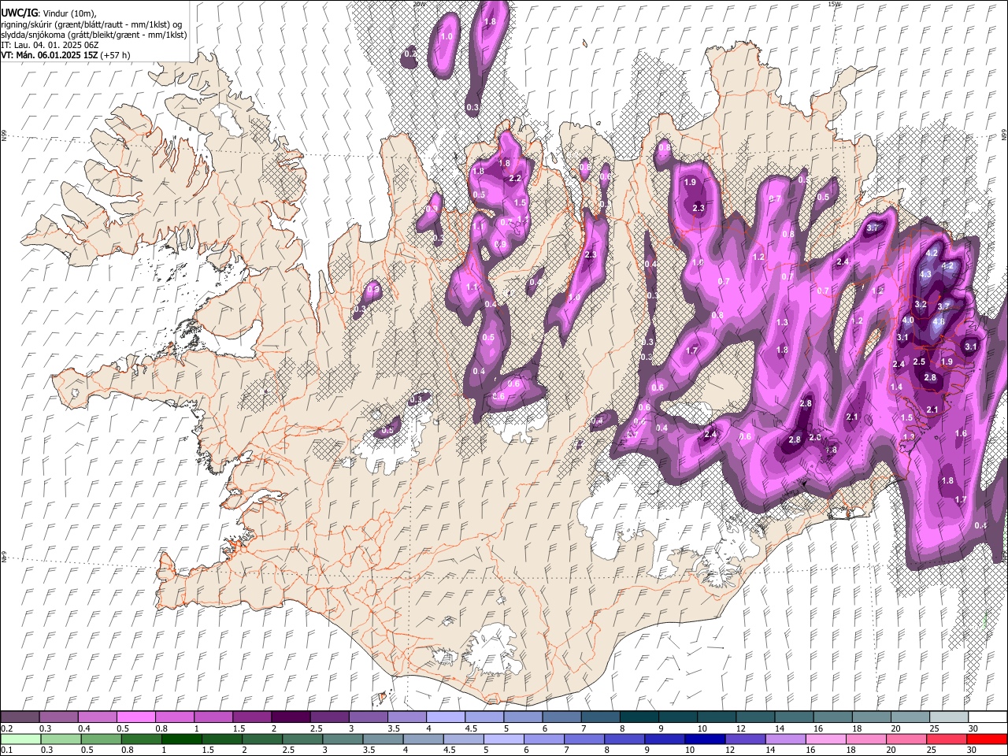The width and height of the screenshot is (1008, 756).
Task: Pick the pale green 0.1 swatch in rain legend
Action: click(x=20, y=739)
